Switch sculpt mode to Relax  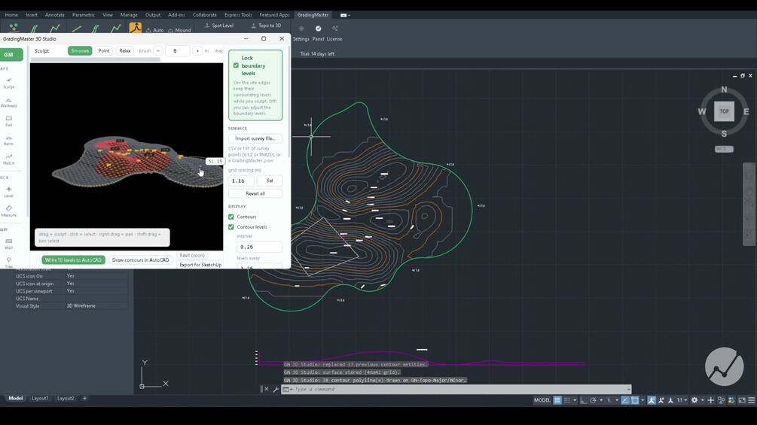pos(125,50)
